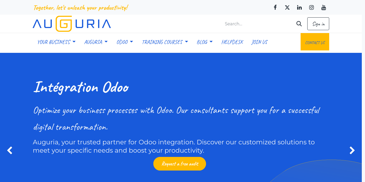Click the Sign in button

pos(318,23)
